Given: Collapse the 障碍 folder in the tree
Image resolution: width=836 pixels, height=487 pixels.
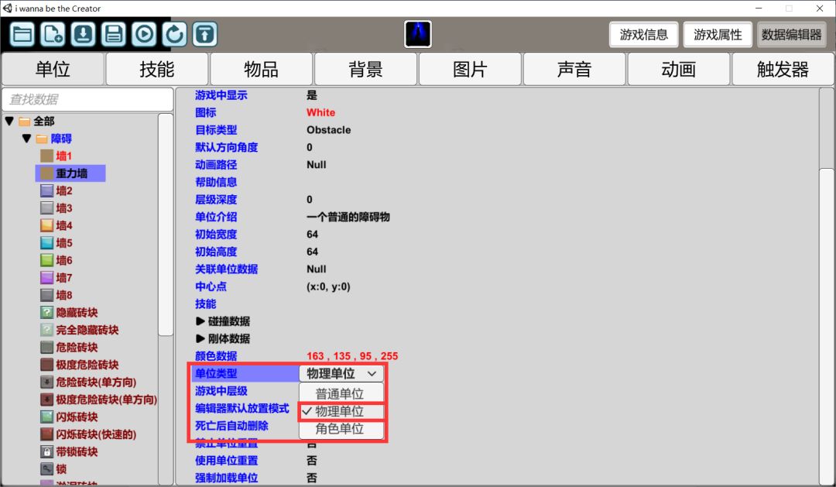Looking at the screenshot, I should pyautogui.click(x=26, y=139).
